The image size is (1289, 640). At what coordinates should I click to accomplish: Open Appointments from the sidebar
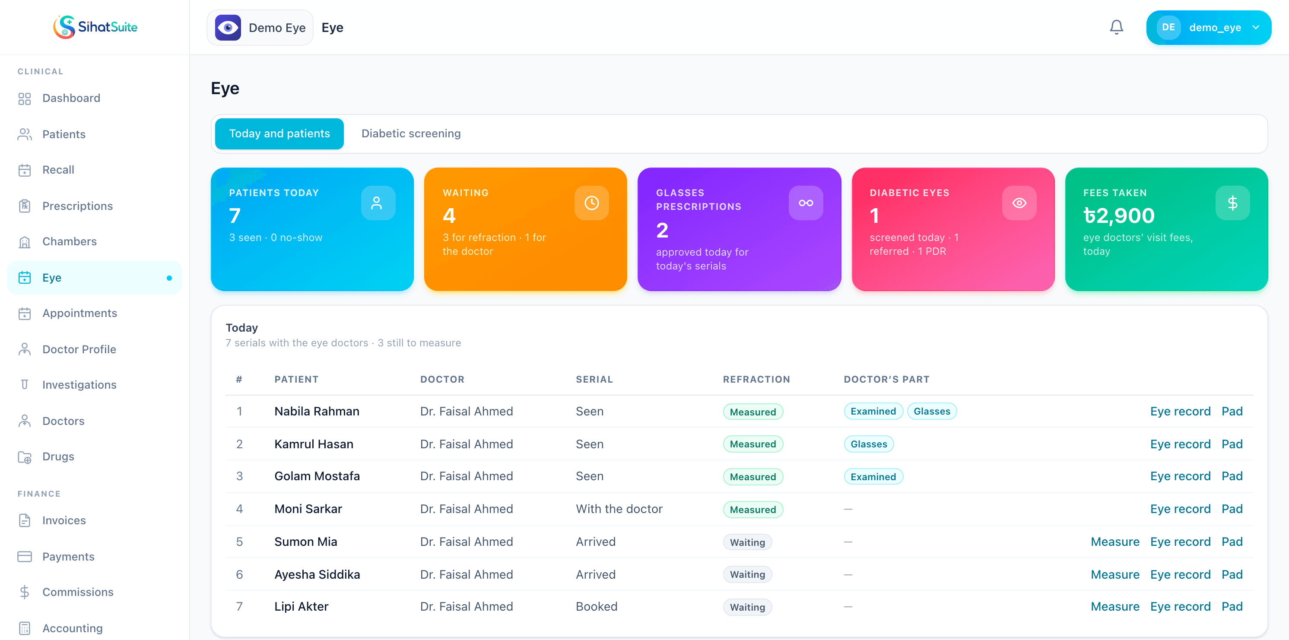click(x=95, y=313)
